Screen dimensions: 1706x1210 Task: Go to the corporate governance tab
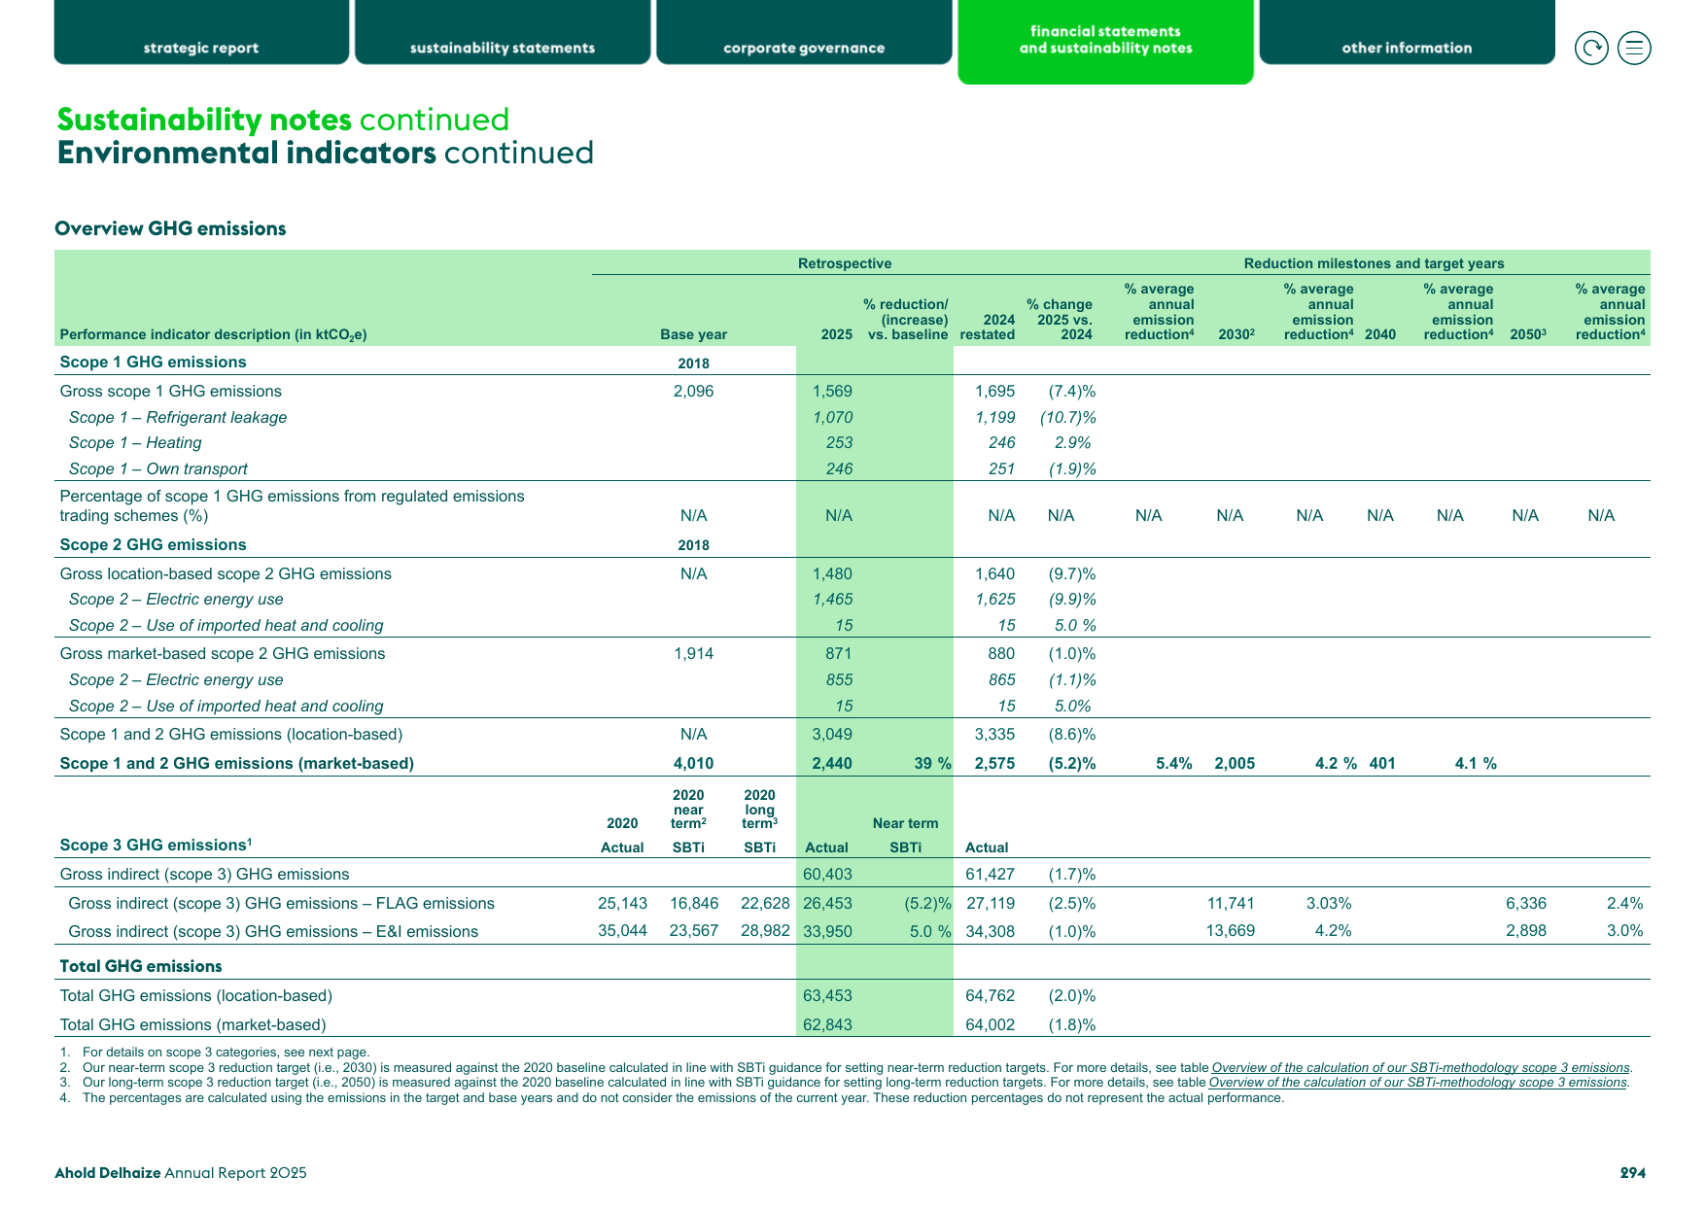pyautogui.click(x=804, y=32)
